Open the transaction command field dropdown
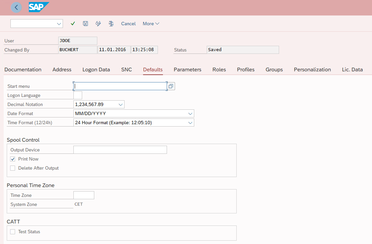Image resolution: width=372 pixels, height=244 pixels. (59, 24)
